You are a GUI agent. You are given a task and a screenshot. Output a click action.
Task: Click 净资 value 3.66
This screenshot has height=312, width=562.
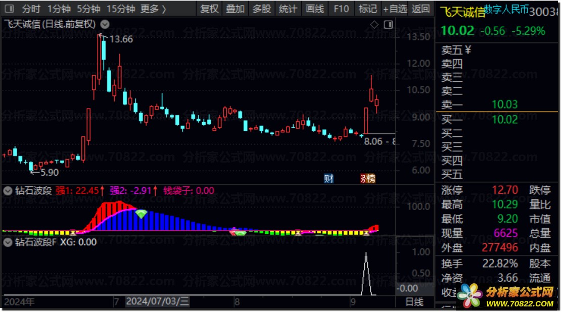(x=507, y=278)
